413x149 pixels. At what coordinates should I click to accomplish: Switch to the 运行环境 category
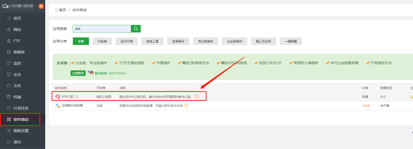click(x=127, y=42)
